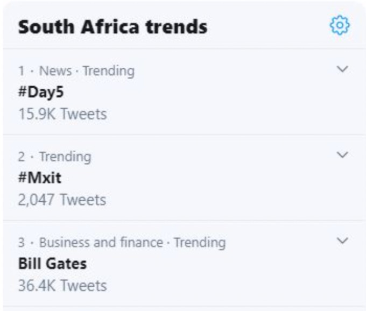Click the 15.9K Tweets count
Image resolution: width=366 pixels, height=311 pixels.
62,114
